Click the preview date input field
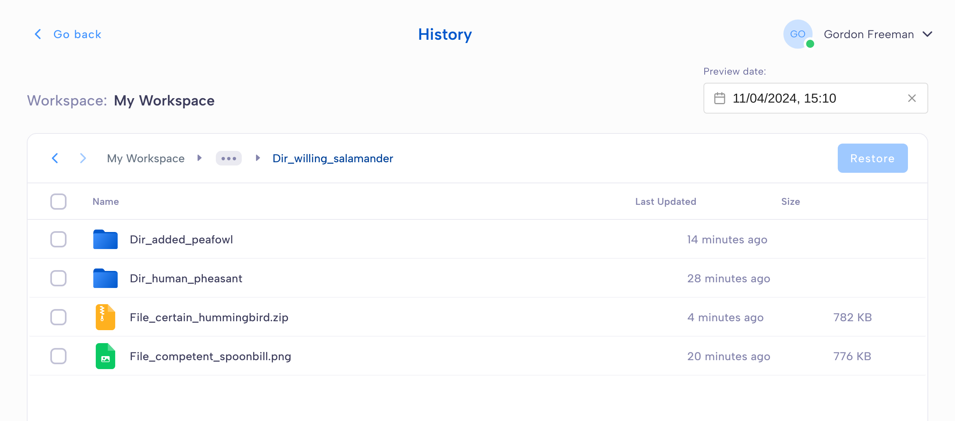The height and width of the screenshot is (421, 955). tap(815, 98)
